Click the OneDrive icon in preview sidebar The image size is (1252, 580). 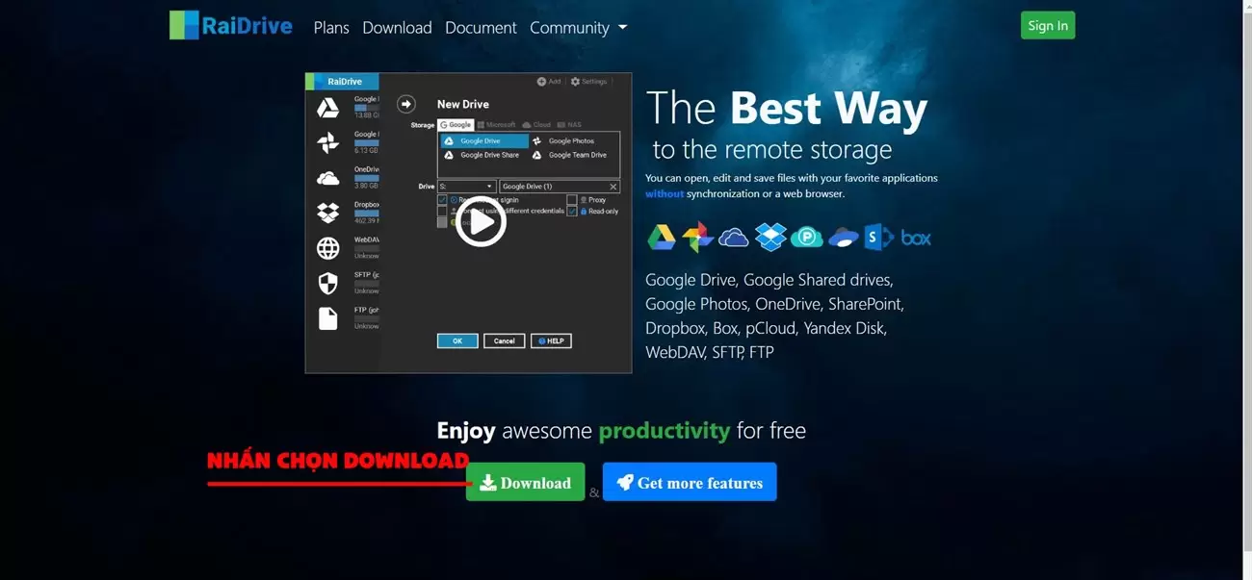point(328,178)
